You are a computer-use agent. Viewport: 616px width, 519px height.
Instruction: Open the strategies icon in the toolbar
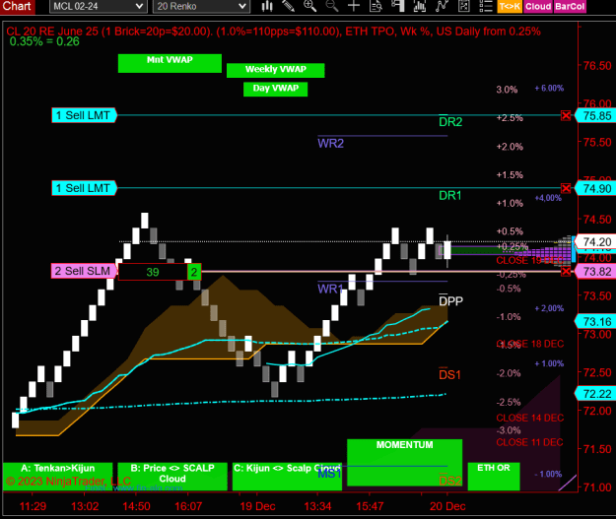tap(464, 6)
